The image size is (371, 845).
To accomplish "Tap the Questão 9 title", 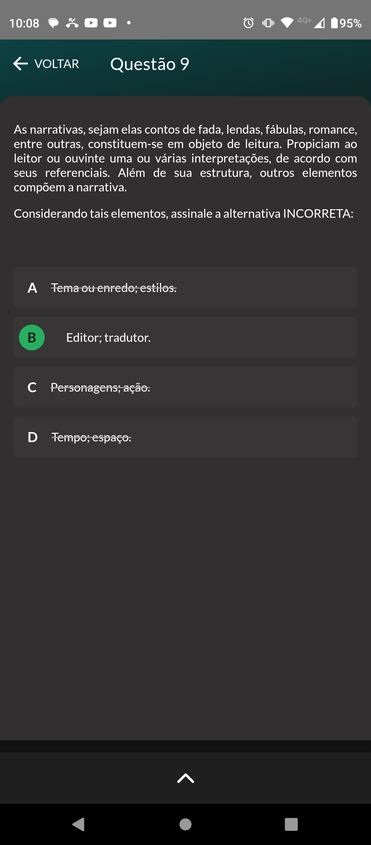I will tap(150, 64).
